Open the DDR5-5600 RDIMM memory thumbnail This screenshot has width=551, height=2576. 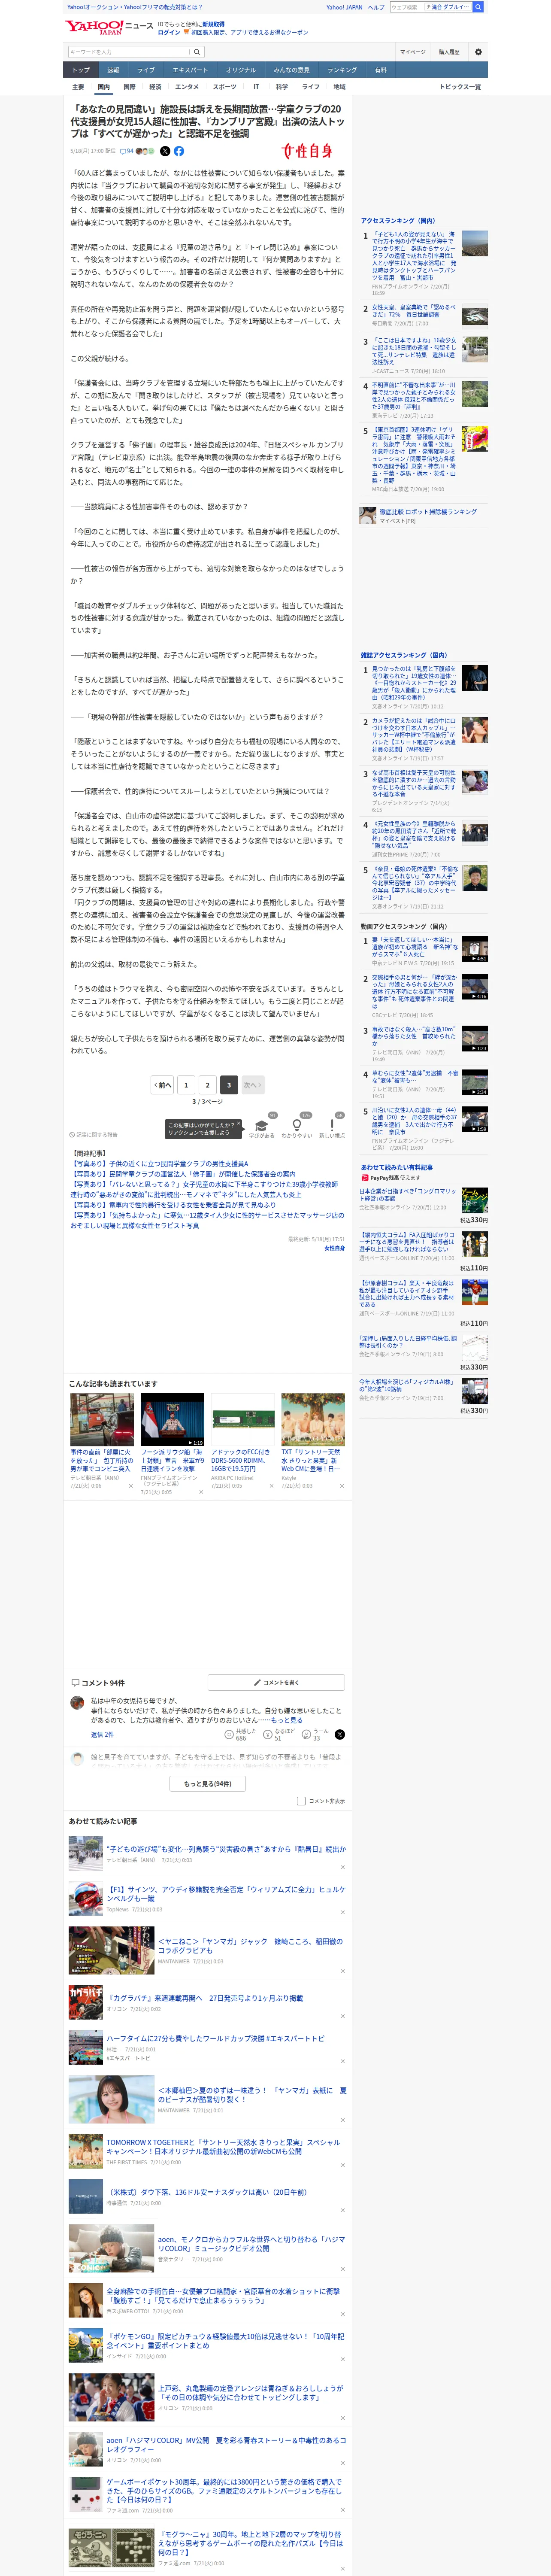243,1420
